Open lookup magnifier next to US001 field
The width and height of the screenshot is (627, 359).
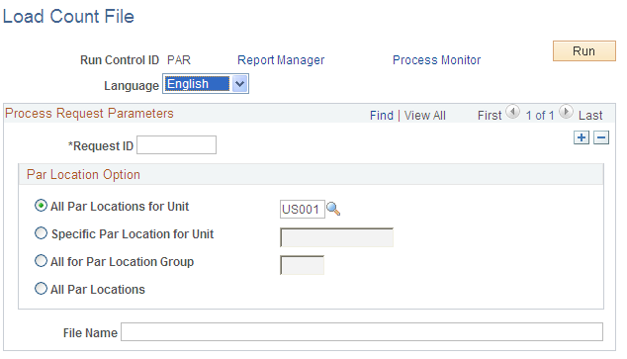(x=333, y=209)
